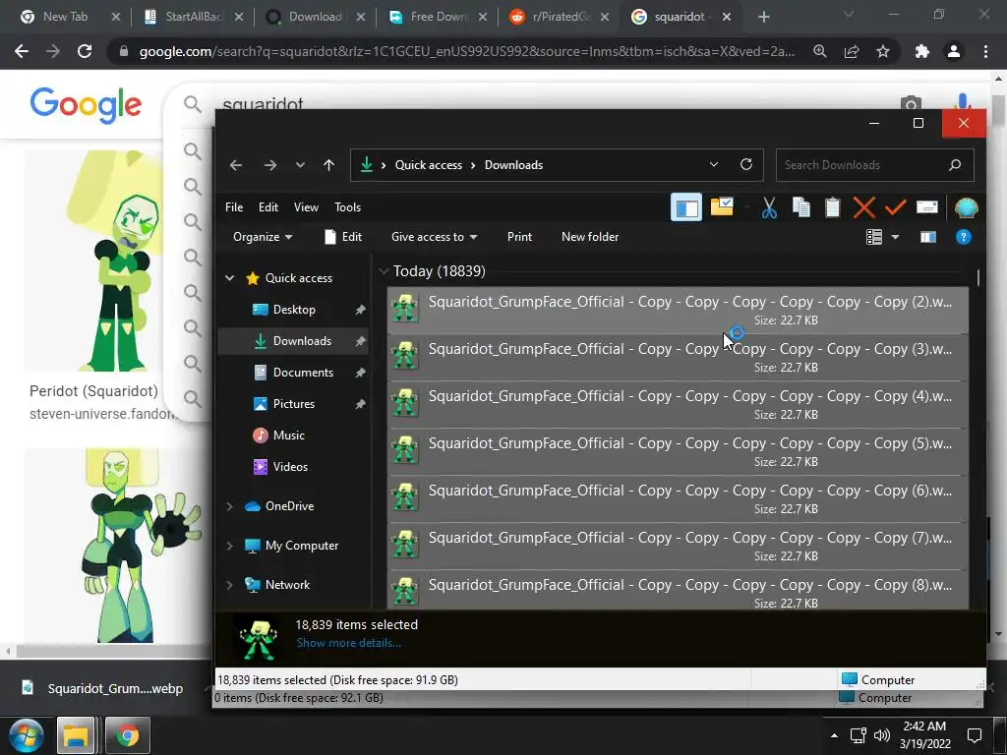Click thumbnail of file Copy (7)
This screenshot has height=755, width=1007.
[x=405, y=545]
